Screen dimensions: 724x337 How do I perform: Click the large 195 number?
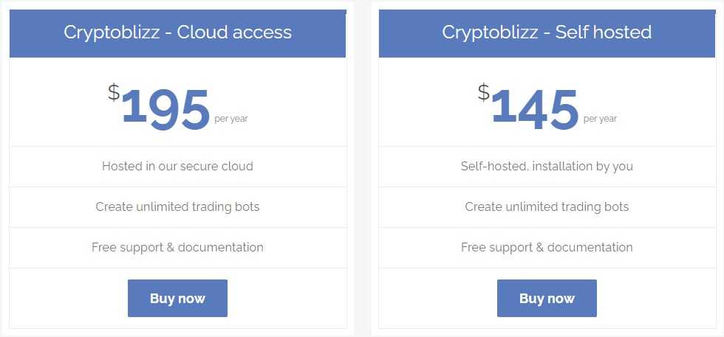click(x=166, y=109)
